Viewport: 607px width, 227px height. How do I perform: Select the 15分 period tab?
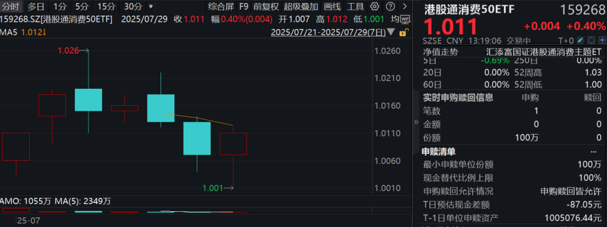[x=106, y=6]
